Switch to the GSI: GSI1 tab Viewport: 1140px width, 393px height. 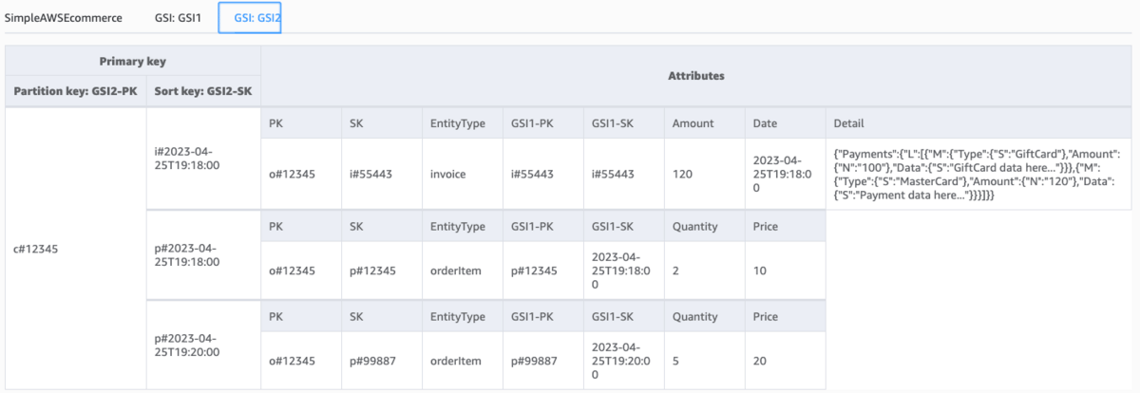(x=177, y=18)
